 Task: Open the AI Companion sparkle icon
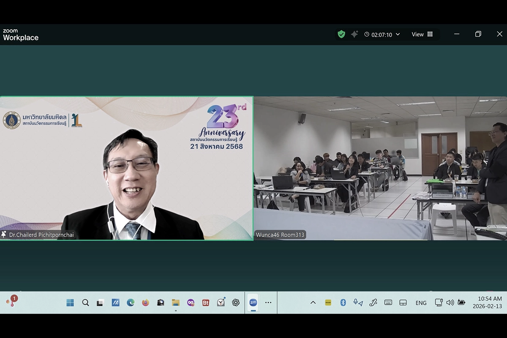click(x=354, y=34)
